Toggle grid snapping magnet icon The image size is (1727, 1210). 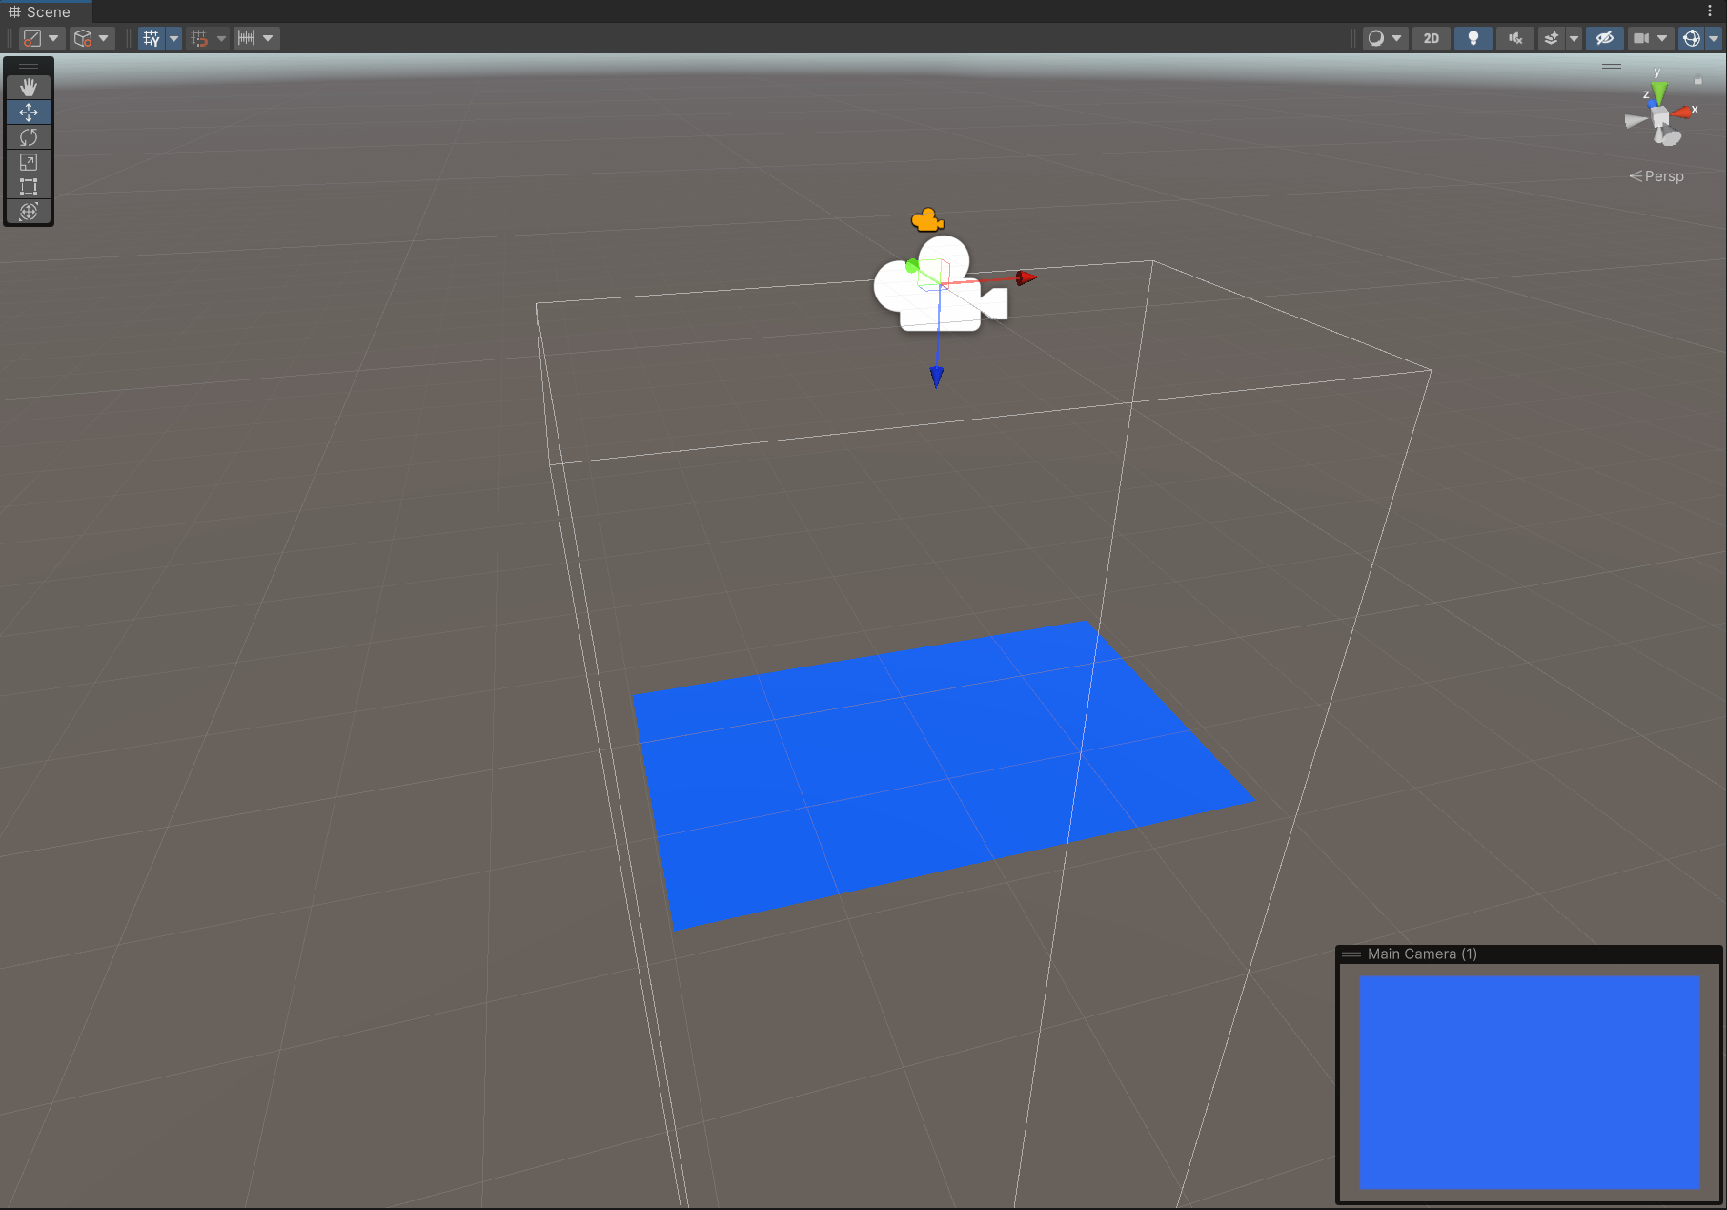(x=199, y=38)
